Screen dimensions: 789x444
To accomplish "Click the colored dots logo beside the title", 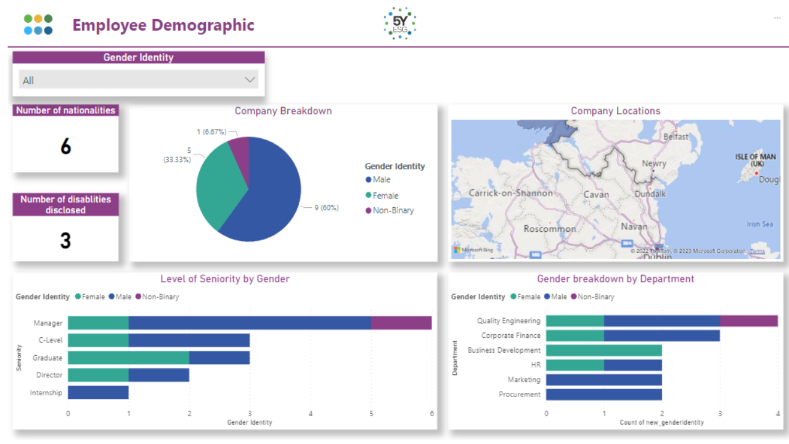I will coord(38,25).
